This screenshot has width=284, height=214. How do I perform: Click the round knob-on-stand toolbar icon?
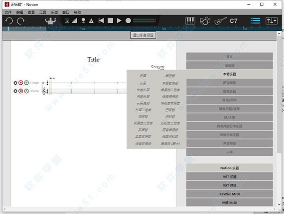point(83,20)
